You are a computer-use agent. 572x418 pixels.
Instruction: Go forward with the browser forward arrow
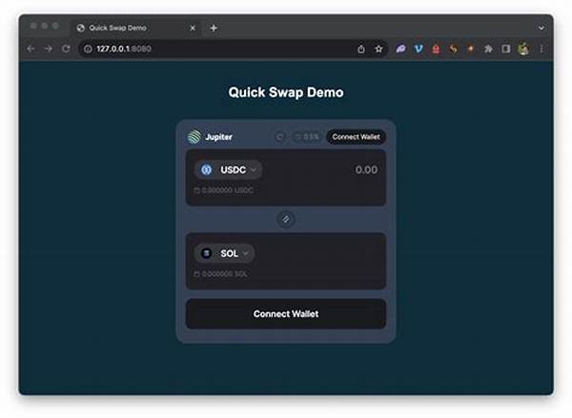point(49,49)
